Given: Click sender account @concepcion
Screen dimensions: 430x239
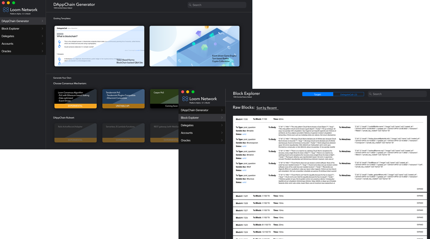Looking at the screenshot, I should click(x=252, y=143).
